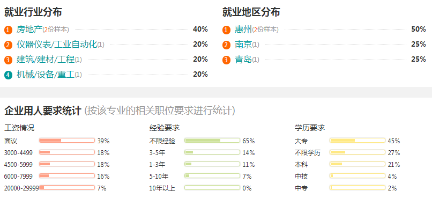Click the 大专 education progress bar

357,141
